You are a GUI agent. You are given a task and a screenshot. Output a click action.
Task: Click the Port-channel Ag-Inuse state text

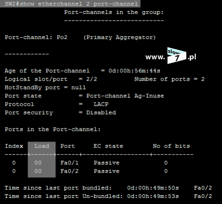[125, 96]
